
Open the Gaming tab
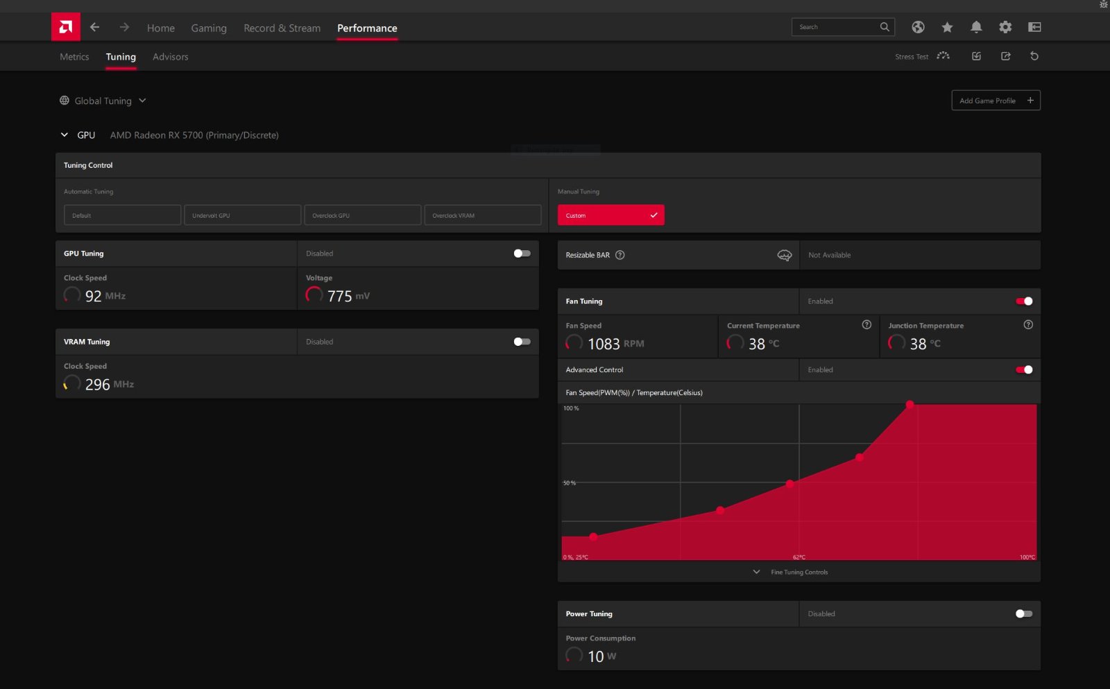[x=209, y=28]
